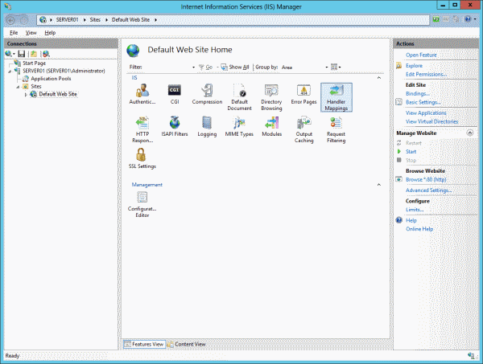Click the status bar network icon

click(x=470, y=356)
